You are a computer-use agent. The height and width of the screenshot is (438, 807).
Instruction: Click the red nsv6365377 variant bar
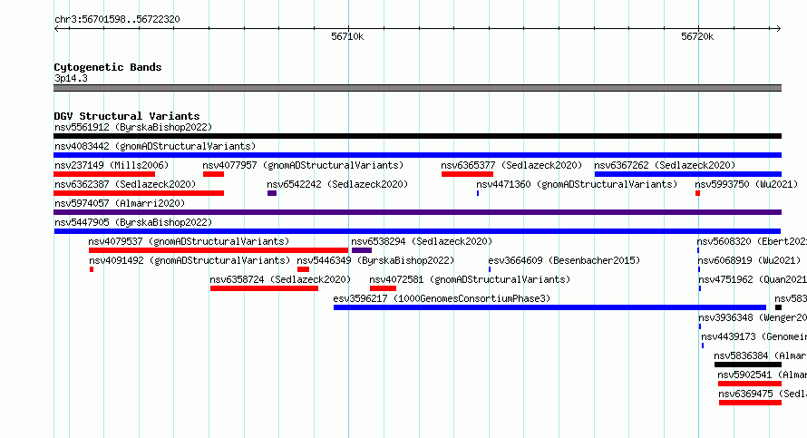467,174
